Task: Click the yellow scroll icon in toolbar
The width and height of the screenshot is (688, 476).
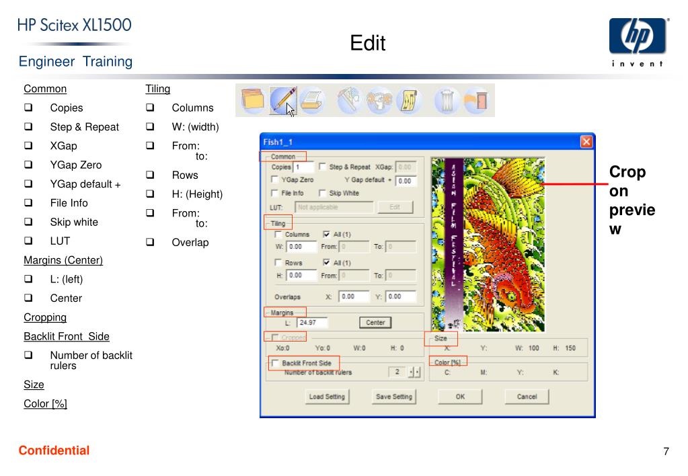Action: 409,100
